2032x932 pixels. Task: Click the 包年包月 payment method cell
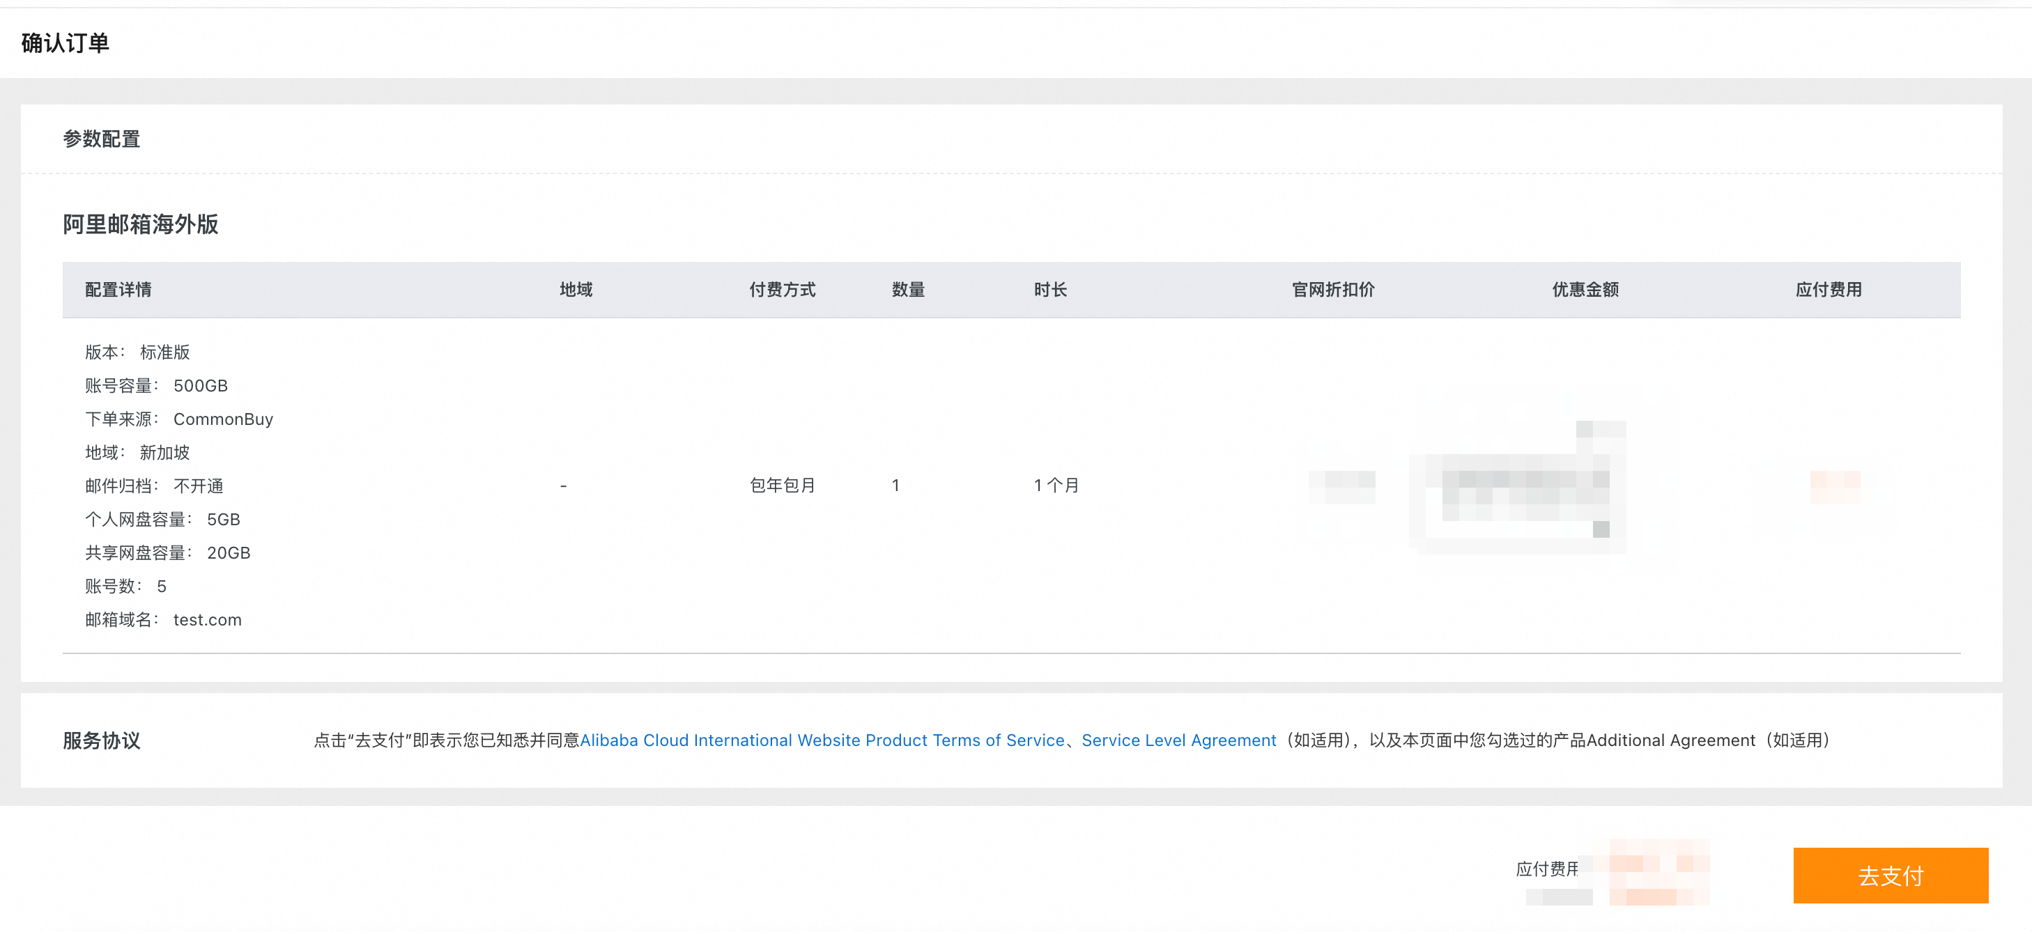pos(782,485)
